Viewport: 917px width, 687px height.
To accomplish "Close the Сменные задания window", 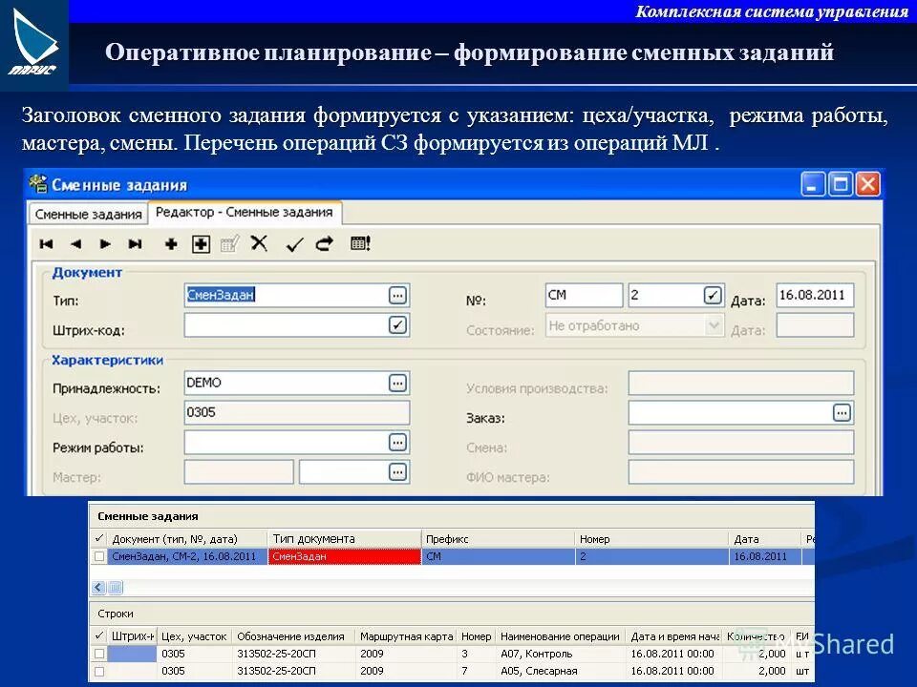I will coord(868,184).
